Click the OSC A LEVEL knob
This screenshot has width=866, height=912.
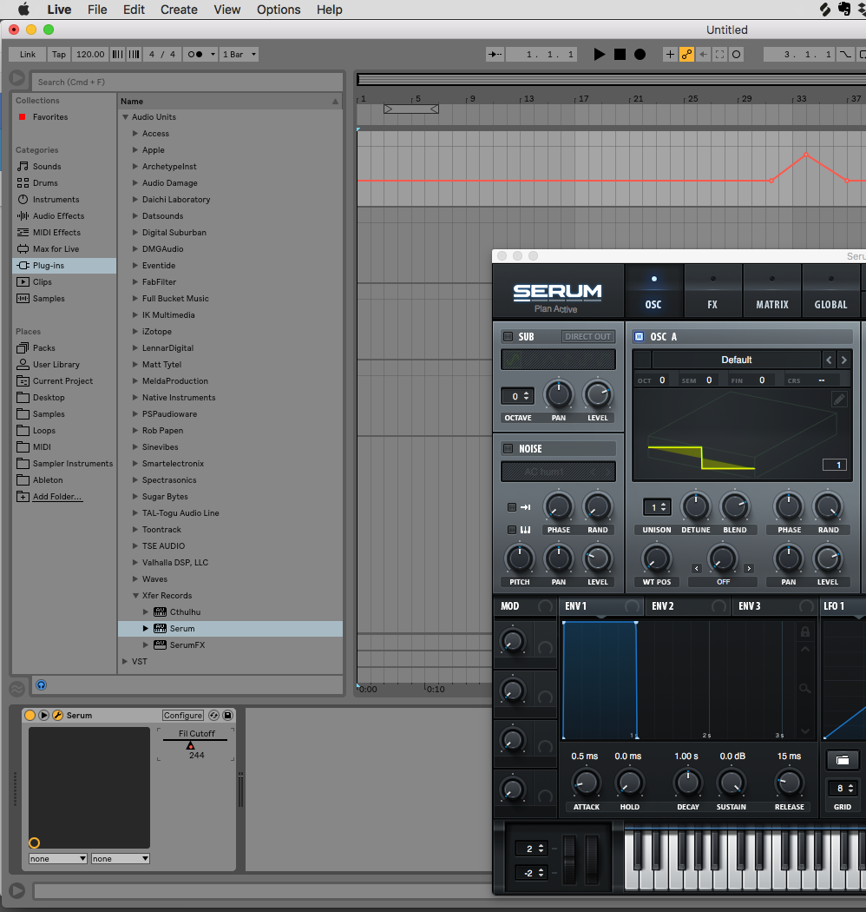(x=828, y=558)
